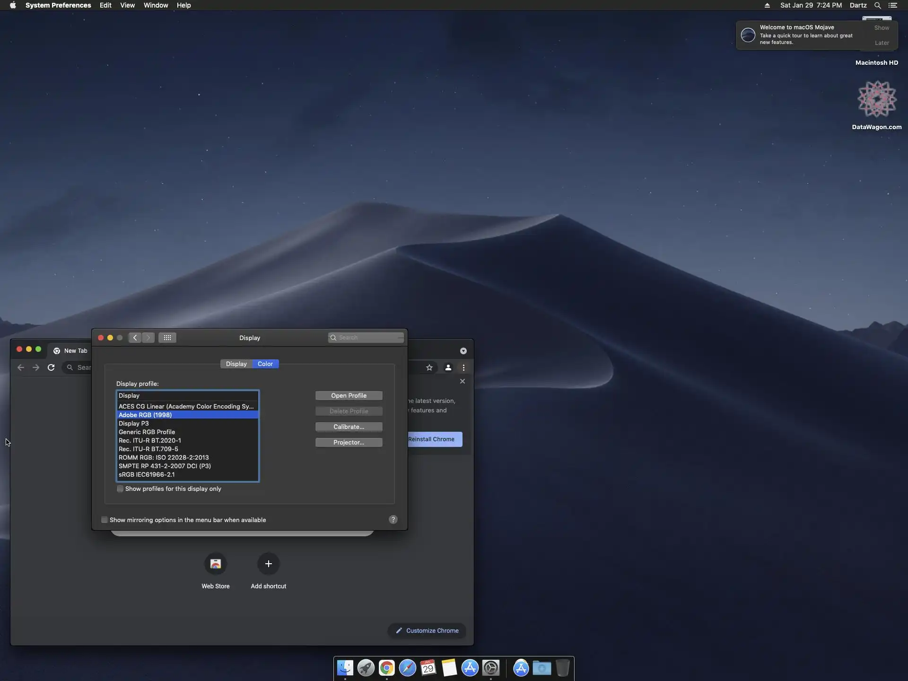Enable Show profiles for this display only

120,489
